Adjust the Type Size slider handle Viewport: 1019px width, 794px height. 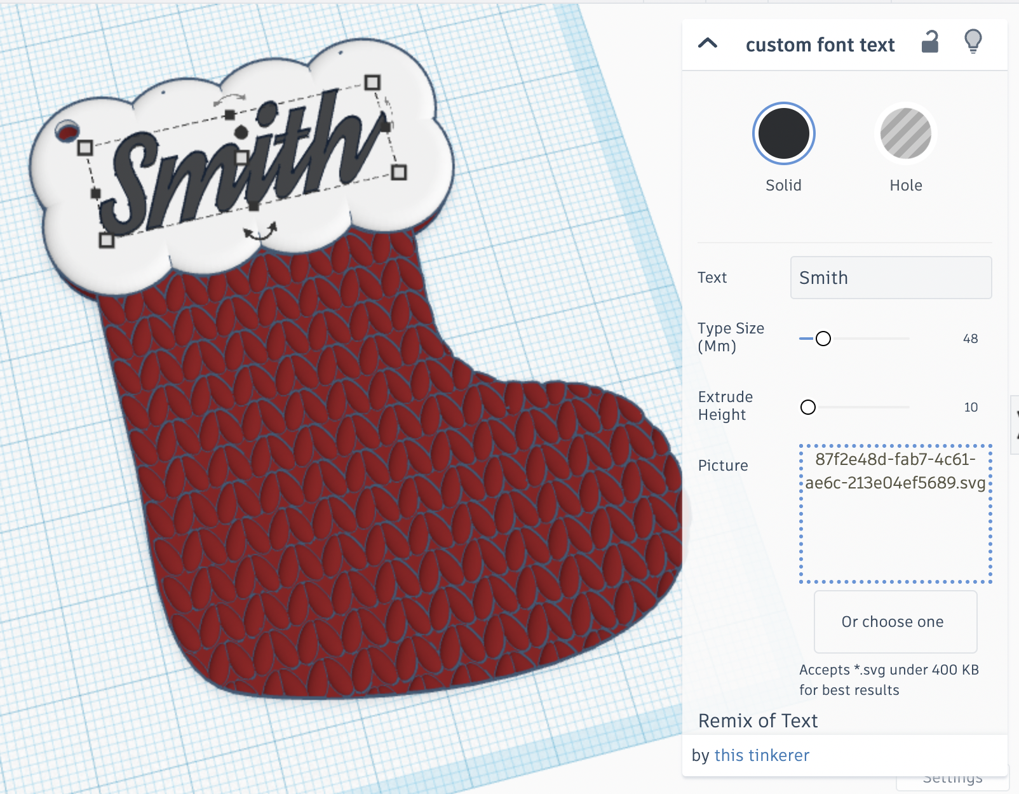pyautogui.click(x=823, y=339)
